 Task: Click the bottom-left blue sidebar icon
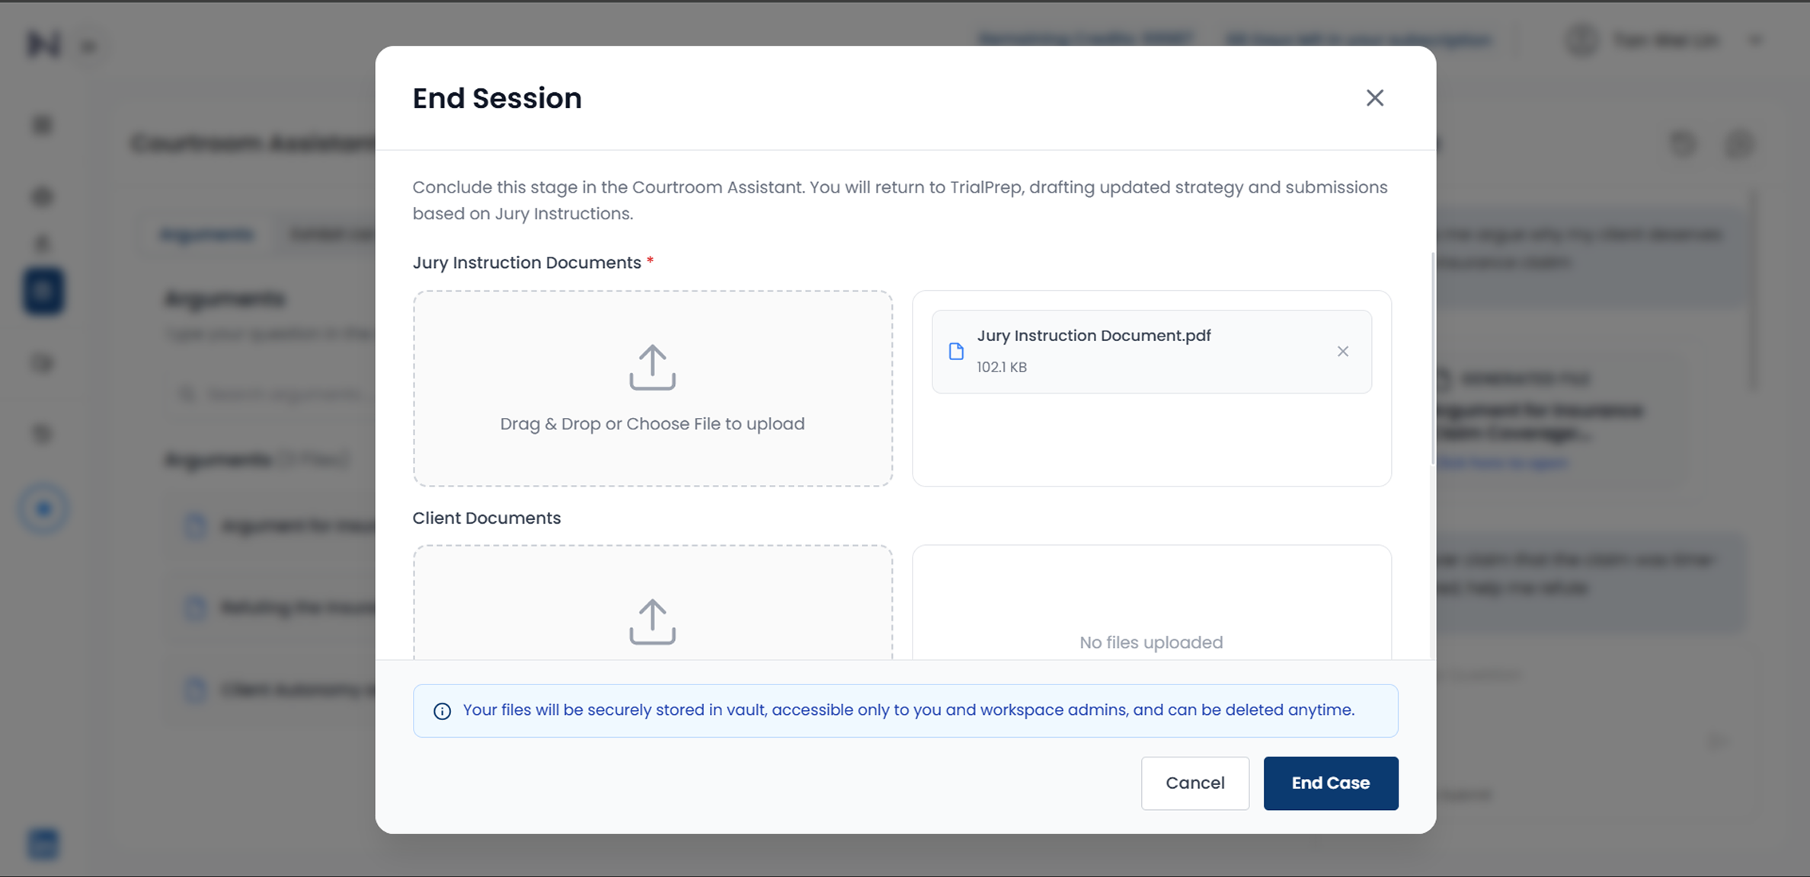[43, 844]
